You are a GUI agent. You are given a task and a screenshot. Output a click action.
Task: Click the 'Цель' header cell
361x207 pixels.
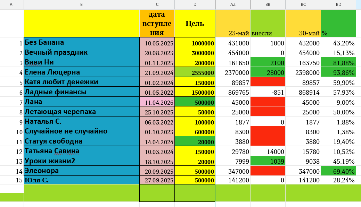(x=195, y=23)
